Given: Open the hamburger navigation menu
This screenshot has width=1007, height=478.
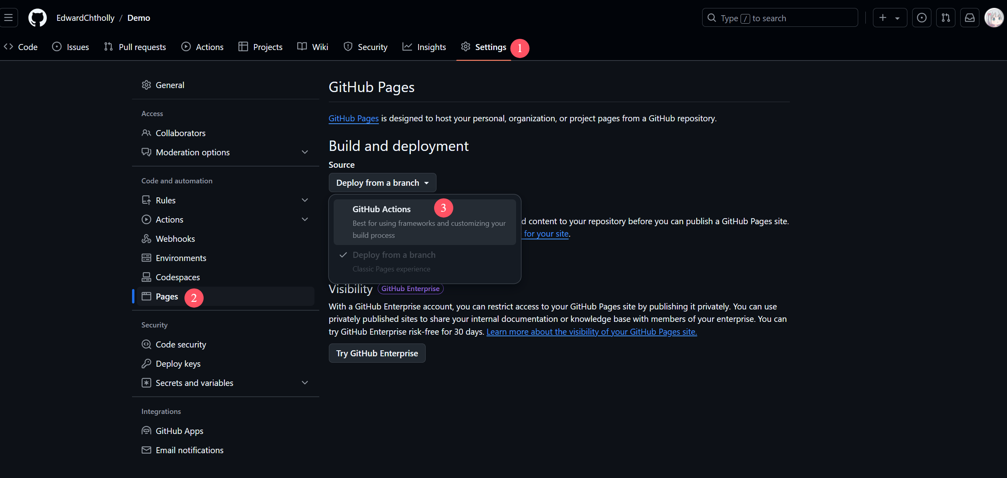Looking at the screenshot, I should point(8,18).
